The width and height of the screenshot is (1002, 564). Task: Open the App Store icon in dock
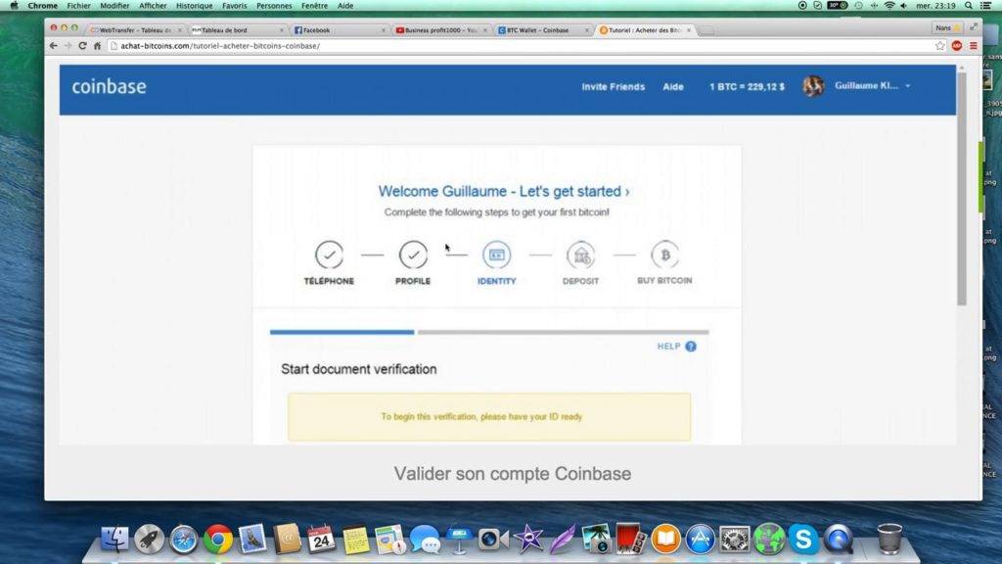701,540
